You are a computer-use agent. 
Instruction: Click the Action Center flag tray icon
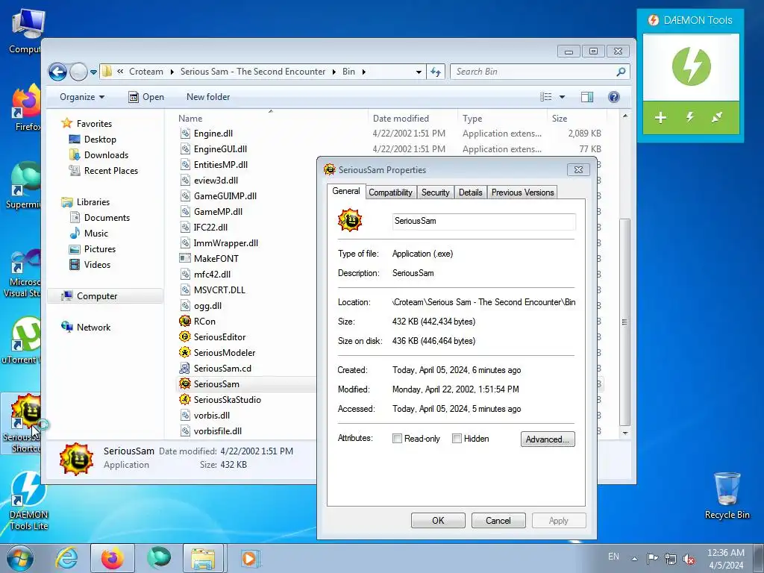coord(652,559)
